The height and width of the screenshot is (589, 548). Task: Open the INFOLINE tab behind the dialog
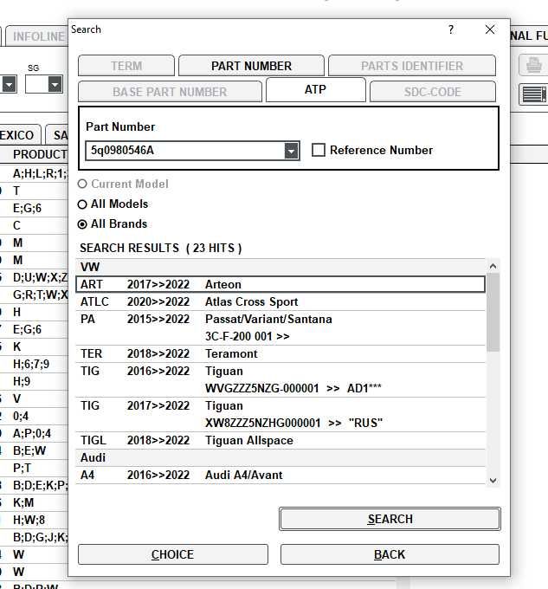tap(37, 36)
